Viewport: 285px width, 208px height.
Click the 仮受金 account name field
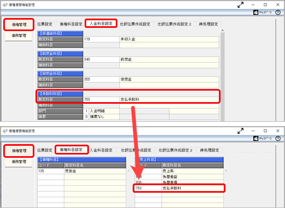169,79
